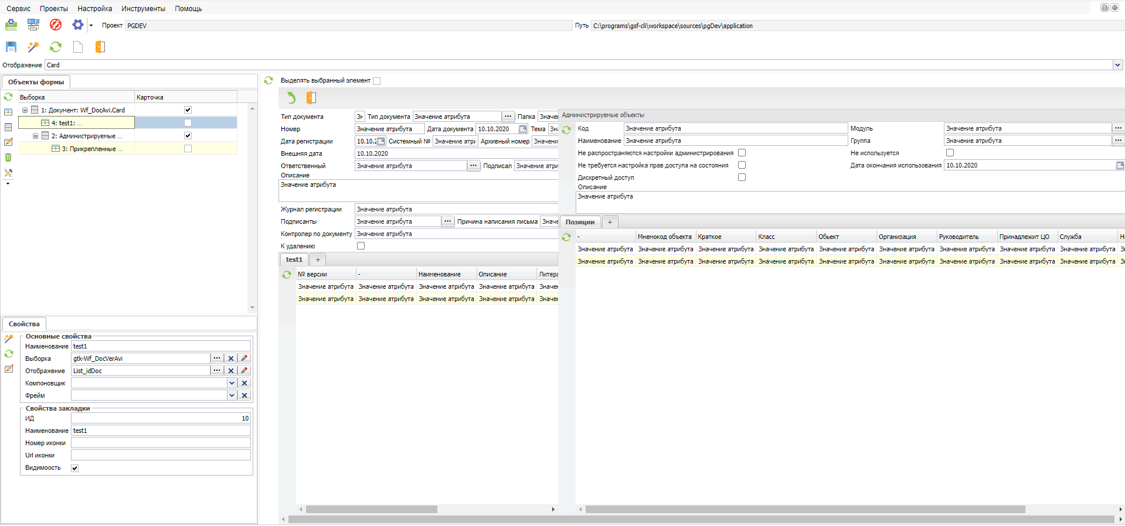Screen dimensions: 1125x526
Task: Click the add tab icon in objects sidebar
Action: coord(8,112)
